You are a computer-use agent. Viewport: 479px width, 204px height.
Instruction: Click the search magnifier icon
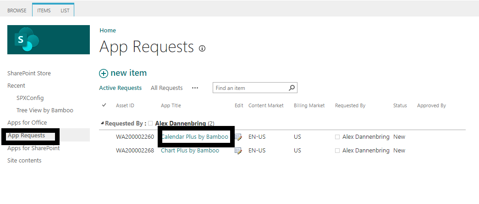[x=292, y=88]
